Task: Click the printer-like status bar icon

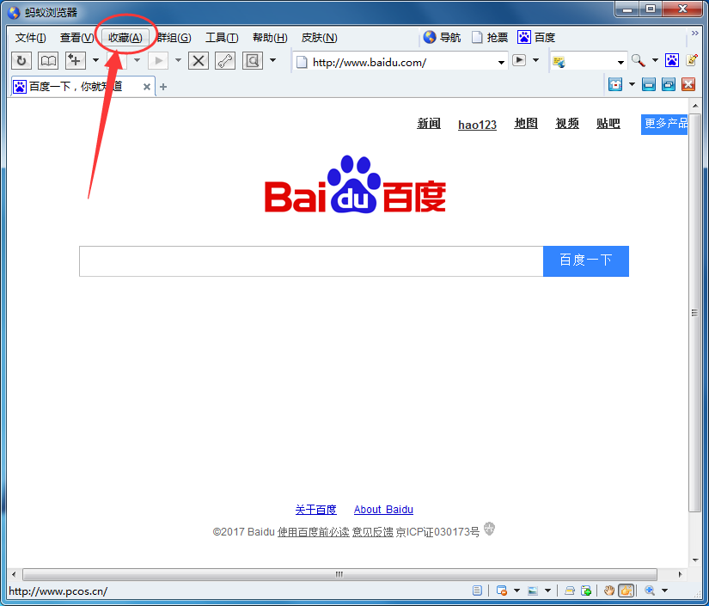Action: pos(570,591)
